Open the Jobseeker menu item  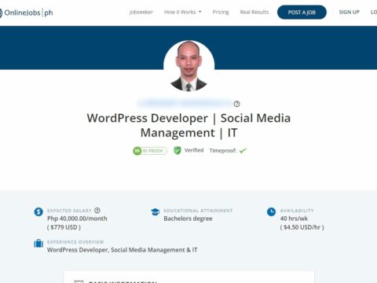141,12
